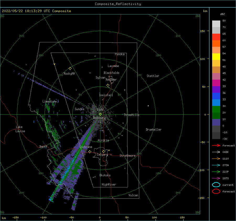Click the Ponoka city label
Image resolution: width=236 pixels, height=221 pixels.
[120, 54]
